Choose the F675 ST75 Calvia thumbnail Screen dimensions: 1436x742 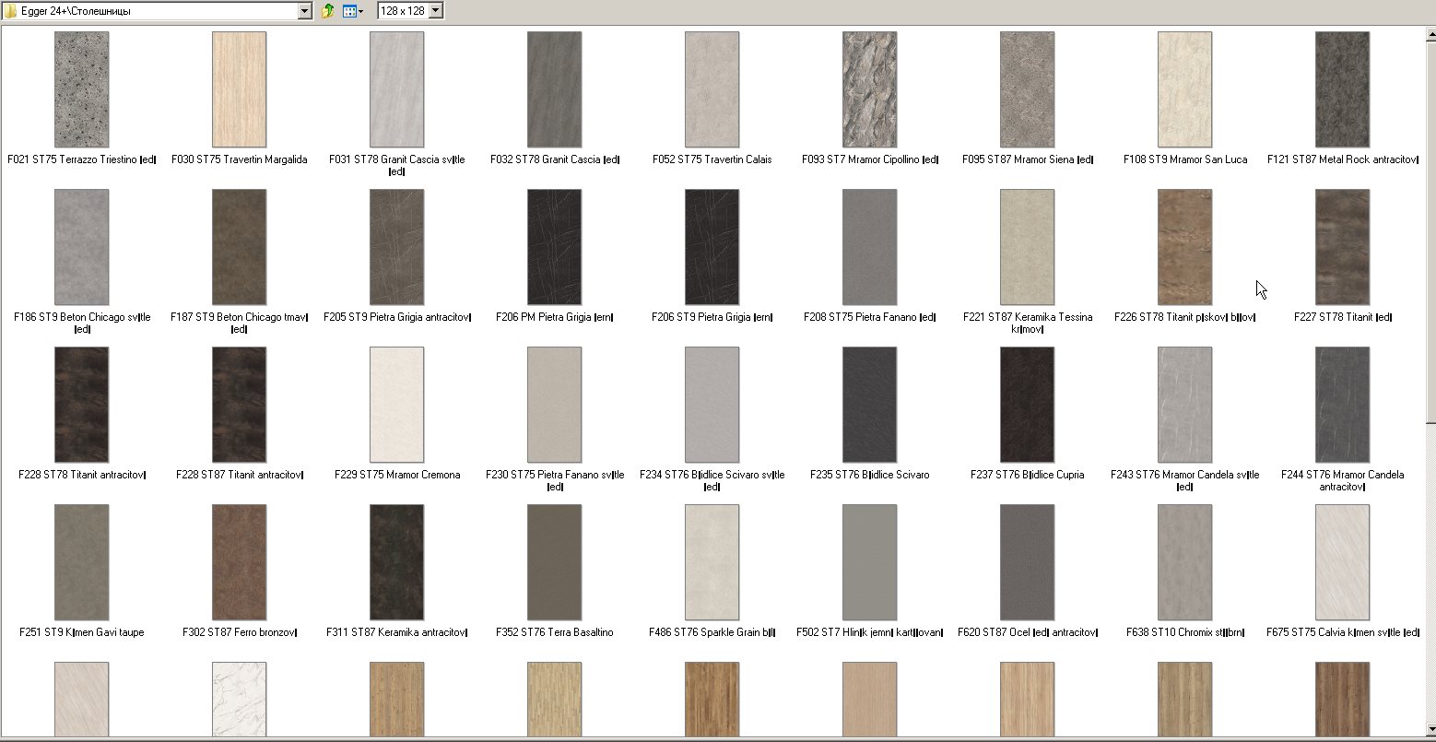1342,562
